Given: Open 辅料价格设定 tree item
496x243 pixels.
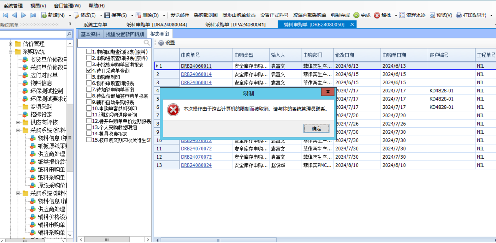Looking at the screenshot, I should click(52, 217).
